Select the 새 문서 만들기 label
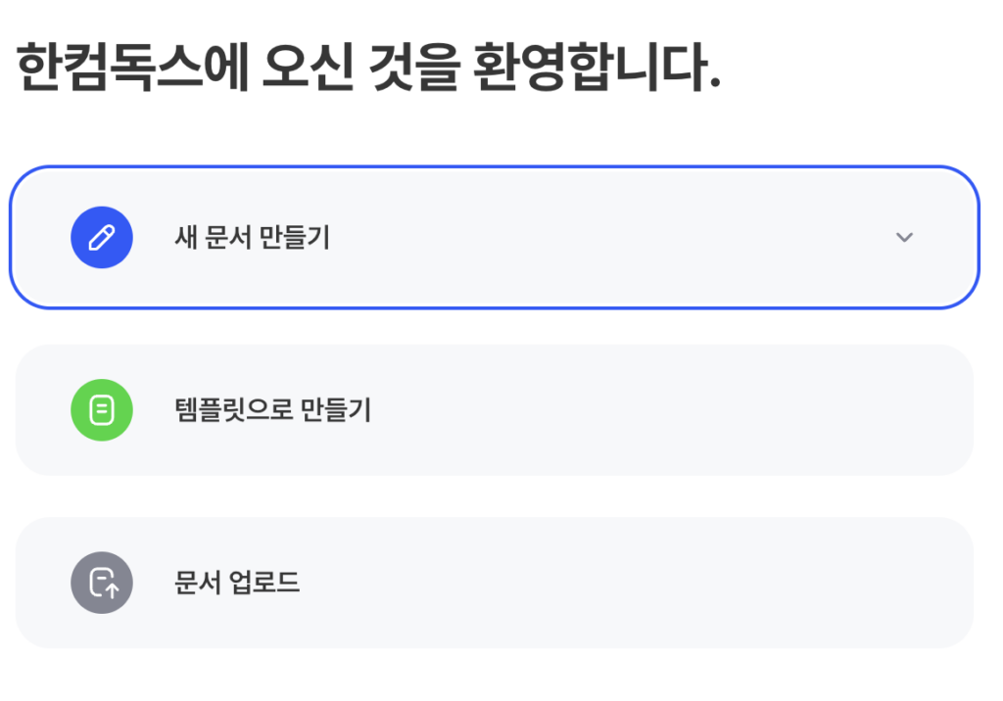 coord(252,238)
